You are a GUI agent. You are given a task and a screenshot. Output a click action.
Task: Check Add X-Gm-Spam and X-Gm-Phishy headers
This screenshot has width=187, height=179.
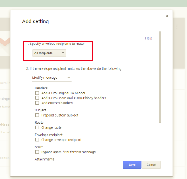[37, 98]
